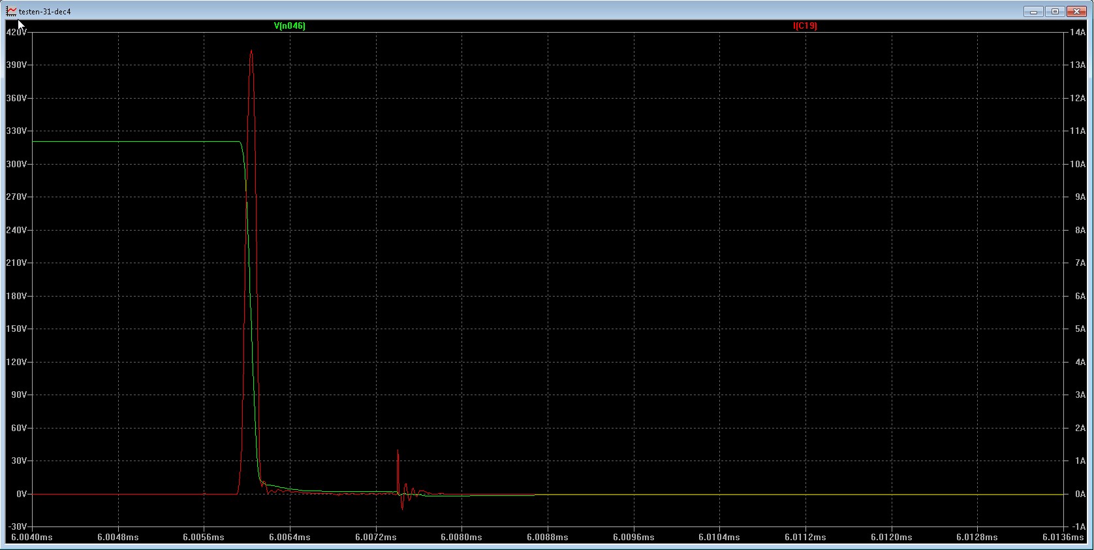This screenshot has width=1094, height=550.
Task: Click the 6.0120ms time axis label
Action: (x=892, y=538)
